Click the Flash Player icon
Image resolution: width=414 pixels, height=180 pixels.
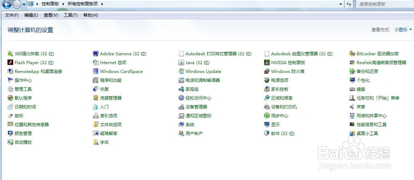(10, 63)
